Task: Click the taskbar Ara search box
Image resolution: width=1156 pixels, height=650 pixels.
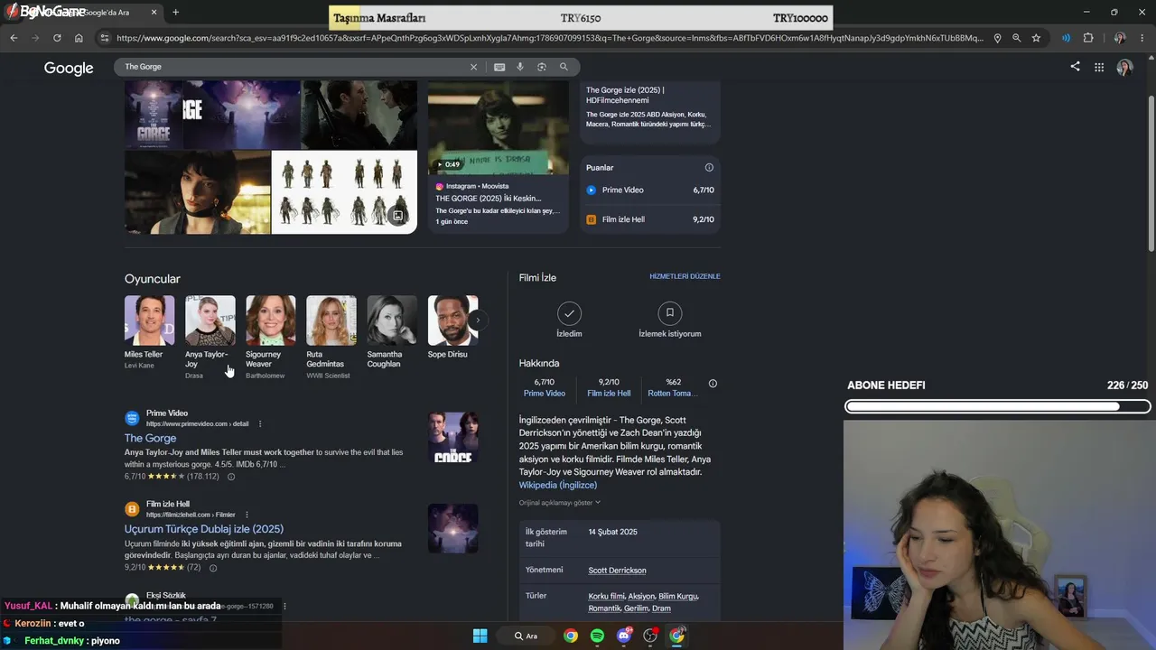Action: [x=526, y=636]
